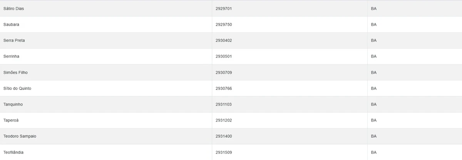Image resolution: width=462 pixels, height=160 pixels.
Task: Click the 2930709 code cell
Action: coord(224,73)
